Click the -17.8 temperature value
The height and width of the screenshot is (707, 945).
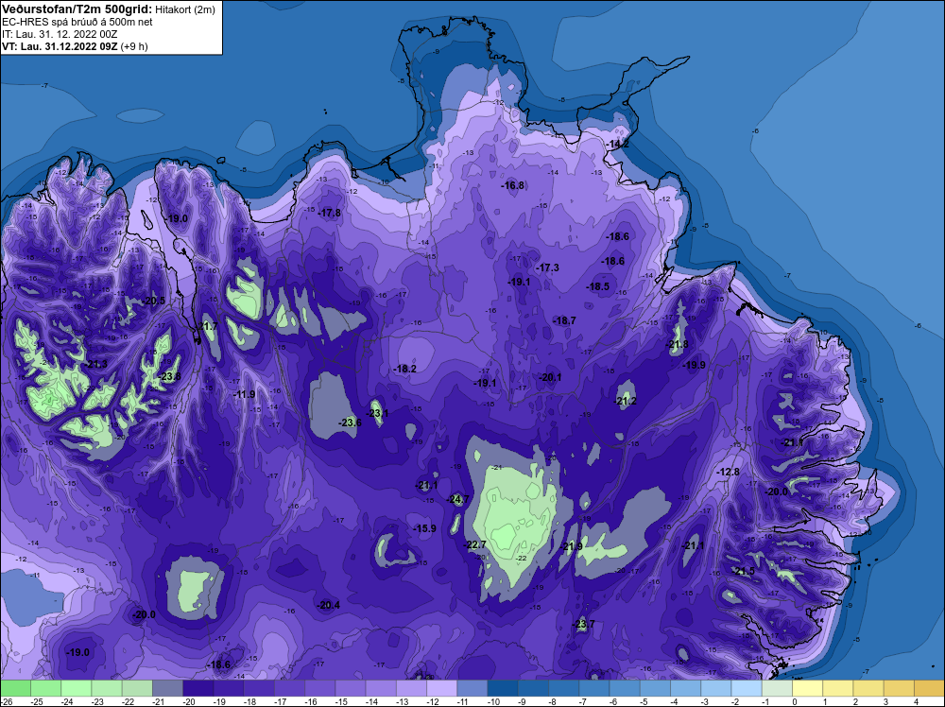click(x=330, y=213)
